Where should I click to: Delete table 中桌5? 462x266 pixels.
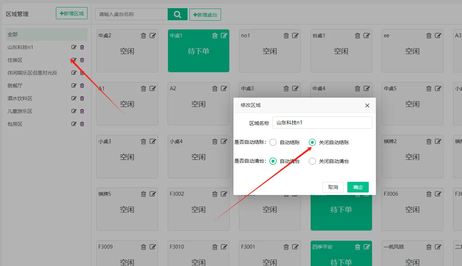coord(429,88)
